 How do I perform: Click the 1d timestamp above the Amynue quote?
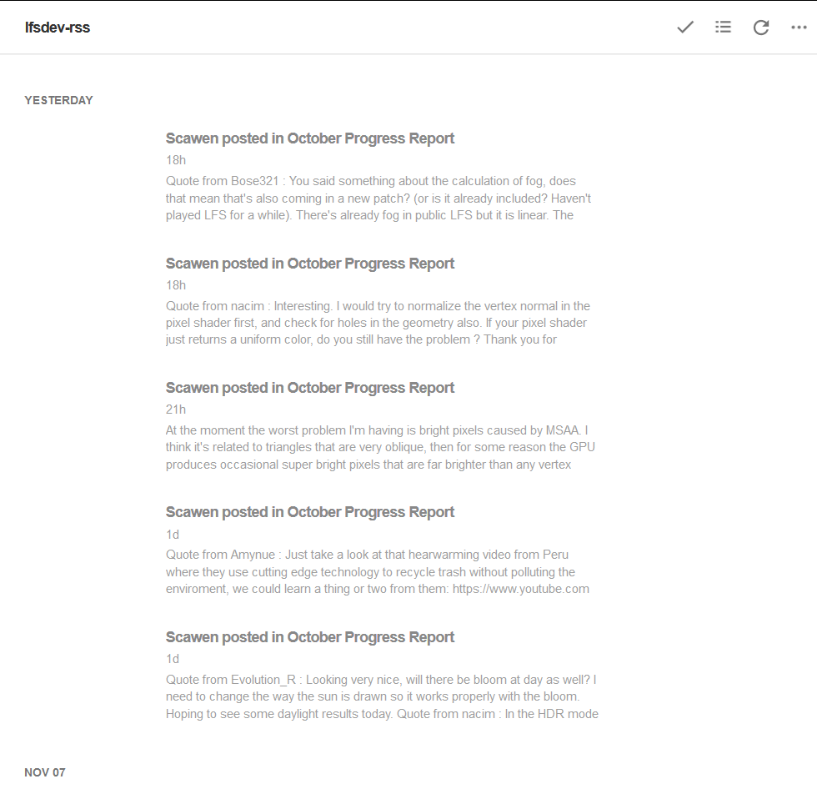click(x=173, y=534)
